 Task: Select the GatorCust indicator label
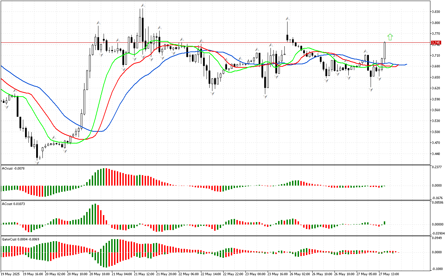coord(19,239)
